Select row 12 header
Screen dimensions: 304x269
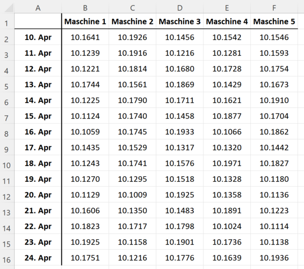tap(7, 195)
